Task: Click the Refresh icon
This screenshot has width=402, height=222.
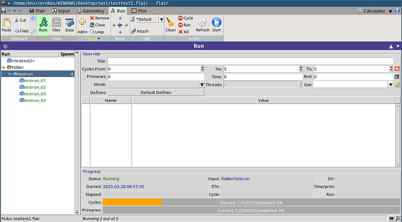Action: [x=203, y=23]
